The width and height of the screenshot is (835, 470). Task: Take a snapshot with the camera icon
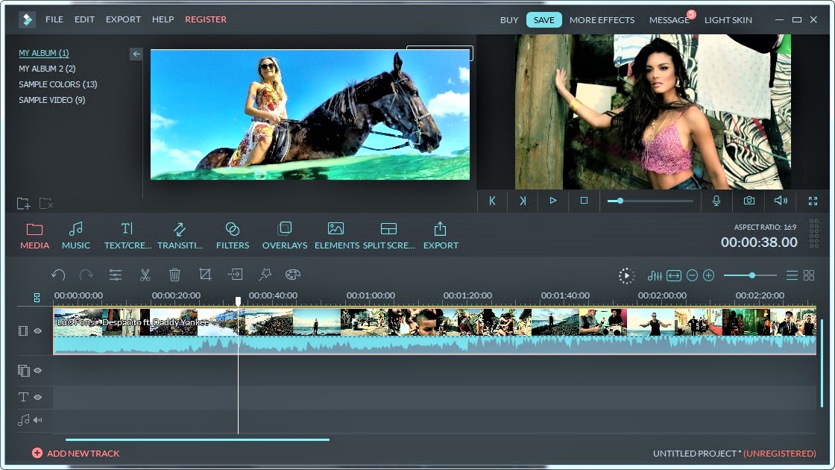pyautogui.click(x=749, y=201)
